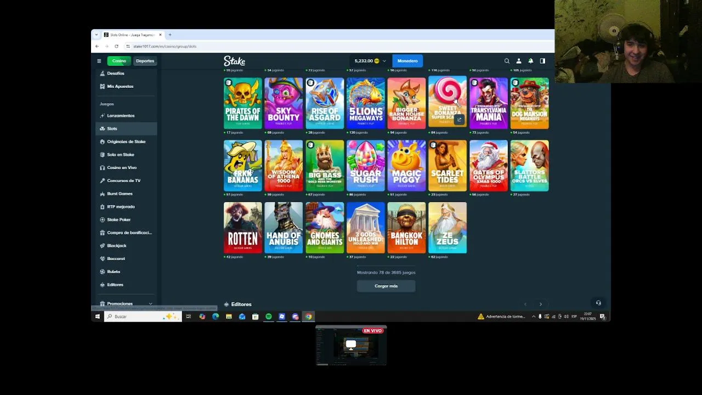Screen dimensions: 702x395
Task: Click the Monedero button
Action: point(407,61)
